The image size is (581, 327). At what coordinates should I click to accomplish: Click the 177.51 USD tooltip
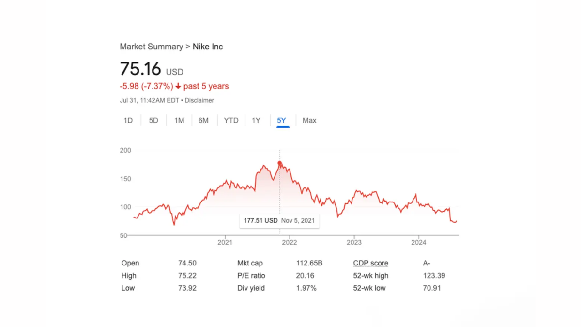point(279,221)
